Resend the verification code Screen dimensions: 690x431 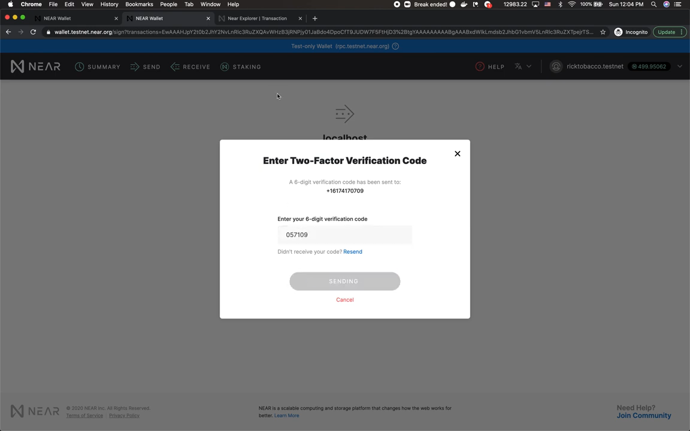352,251
